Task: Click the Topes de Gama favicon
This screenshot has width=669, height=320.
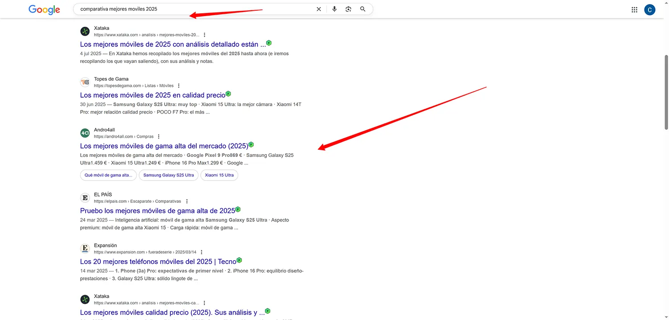Action: 85,82
